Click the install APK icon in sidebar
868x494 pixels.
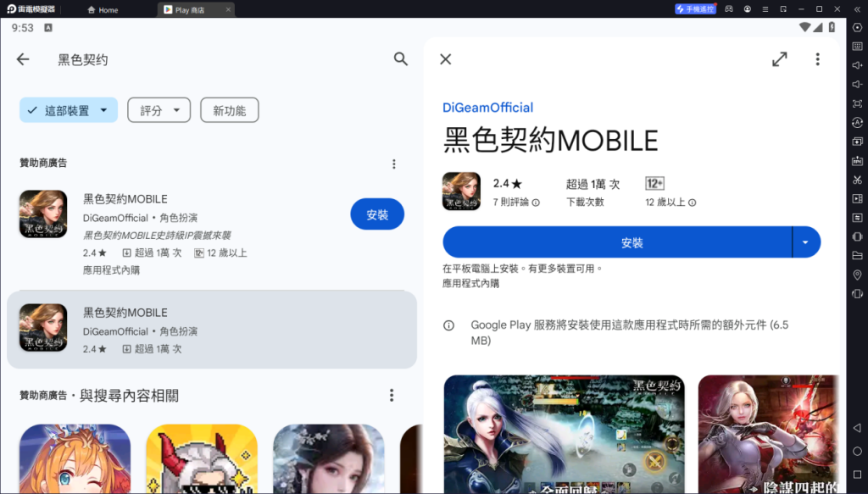pos(858,160)
